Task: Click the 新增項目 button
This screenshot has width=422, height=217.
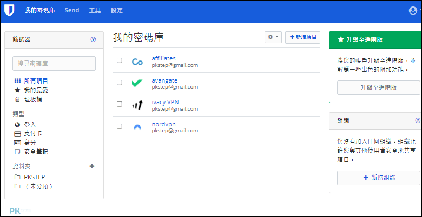Action: (303, 37)
